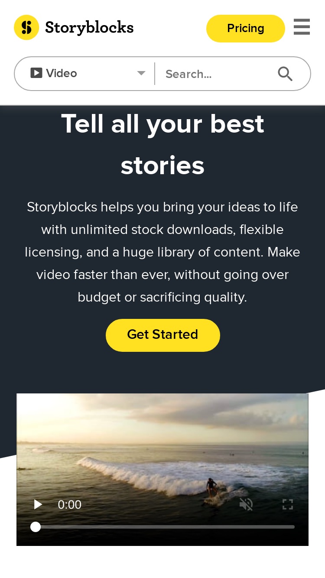Click the video seek slider handle
Viewport: 325px width, 578px height.
[36, 527]
